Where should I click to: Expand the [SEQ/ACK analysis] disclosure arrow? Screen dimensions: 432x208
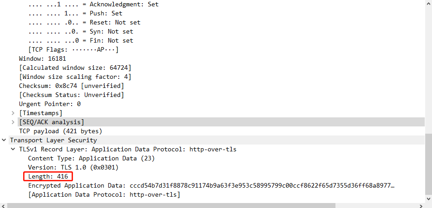pyautogui.click(x=13, y=122)
